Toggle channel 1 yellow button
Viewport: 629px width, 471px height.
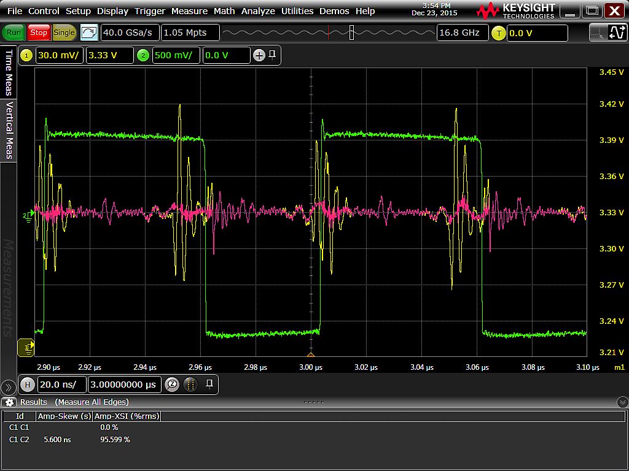[x=26, y=56]
